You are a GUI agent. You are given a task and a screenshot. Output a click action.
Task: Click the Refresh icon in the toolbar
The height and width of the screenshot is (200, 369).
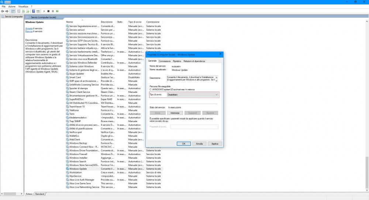click(x=23, y=11)
